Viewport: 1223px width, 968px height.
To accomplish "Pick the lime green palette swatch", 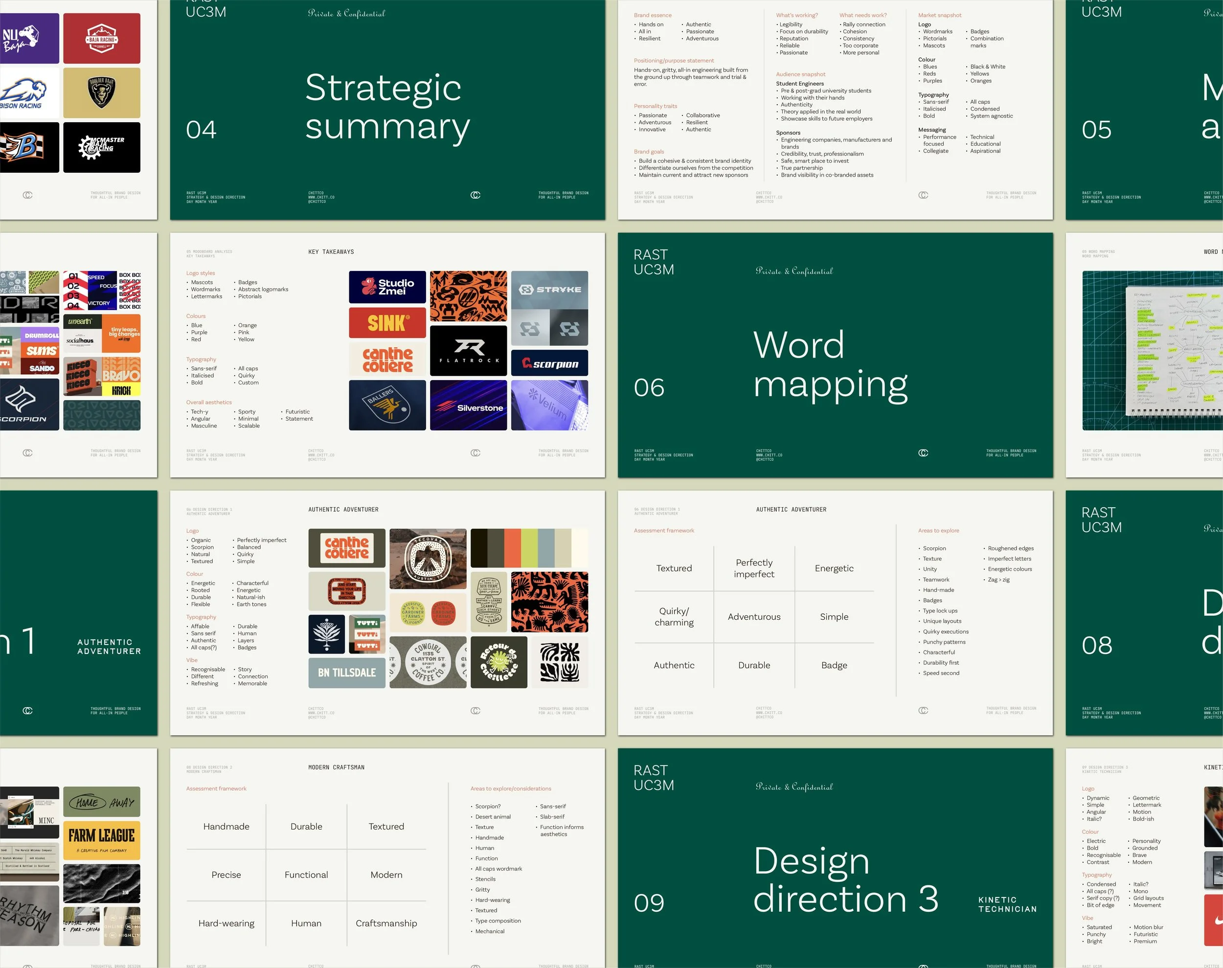I will pyautogui.click(x=529, y=548).
